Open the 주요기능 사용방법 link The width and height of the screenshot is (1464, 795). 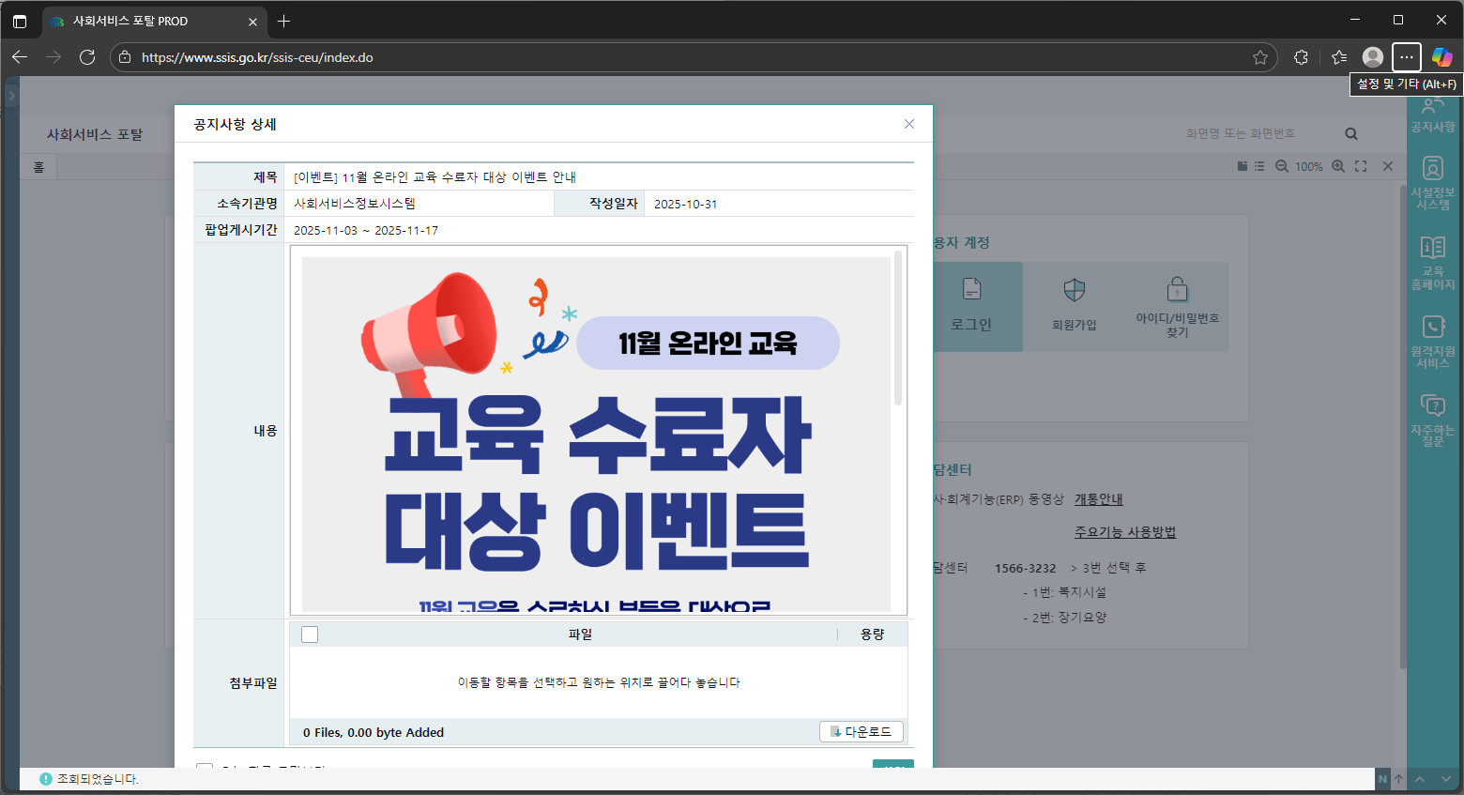(x=1124, y=532)
